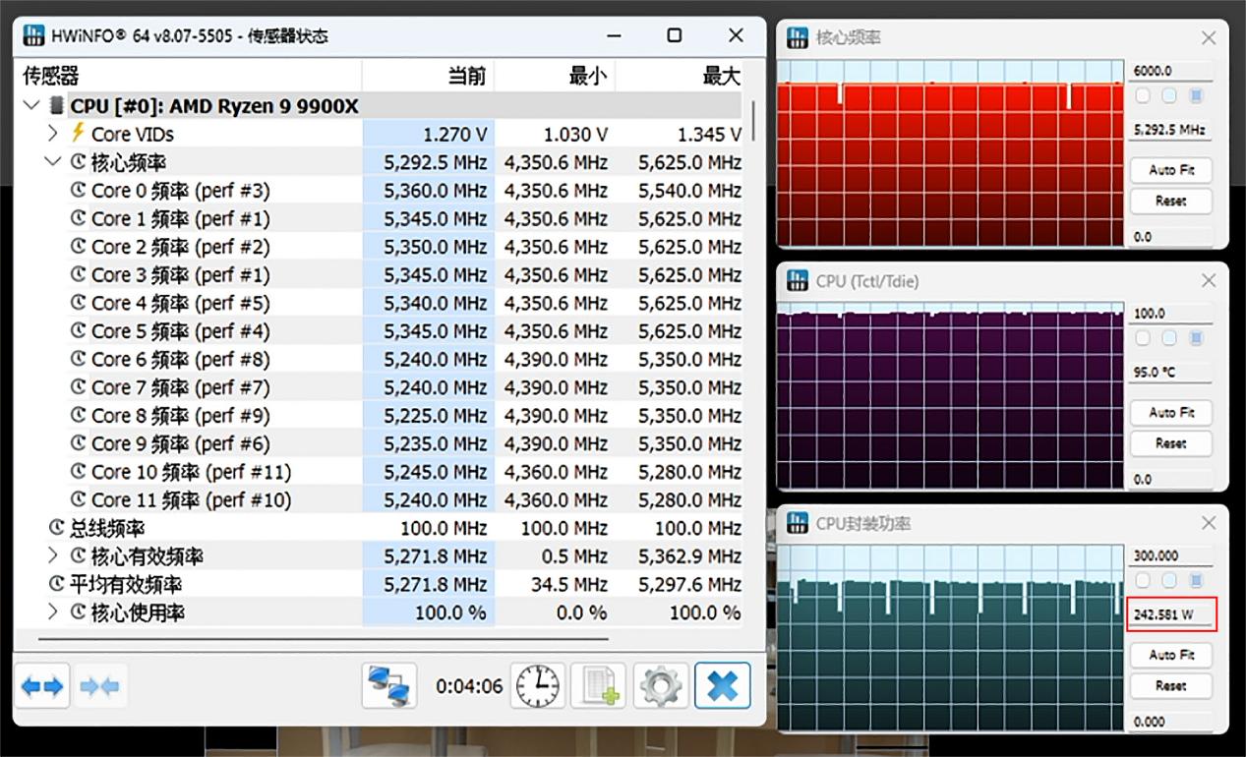Click the HWiNFO icon in 核心频率 graph title

pos(797,38)
